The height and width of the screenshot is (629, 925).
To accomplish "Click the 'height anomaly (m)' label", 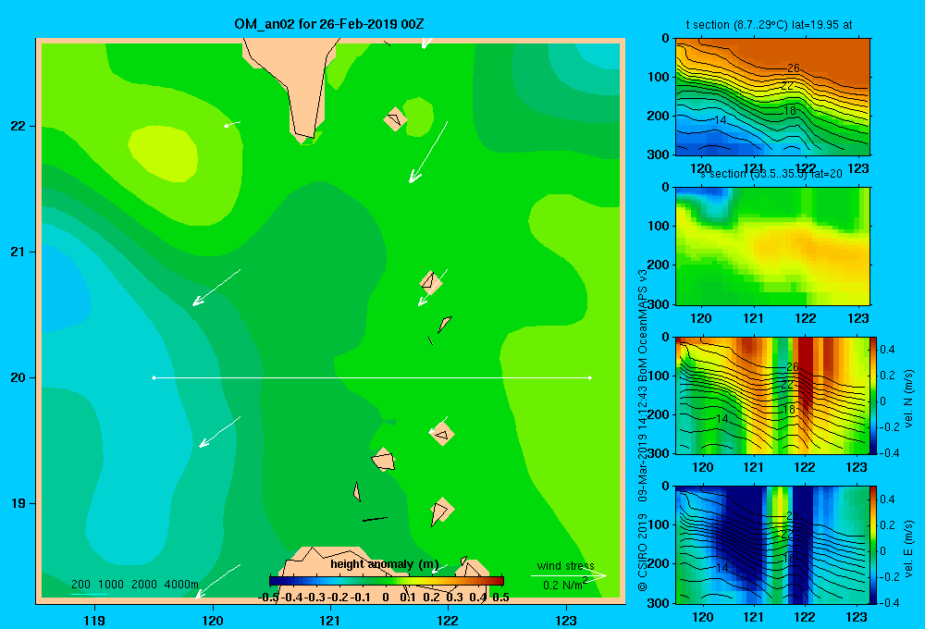I will tap(384, 564).
